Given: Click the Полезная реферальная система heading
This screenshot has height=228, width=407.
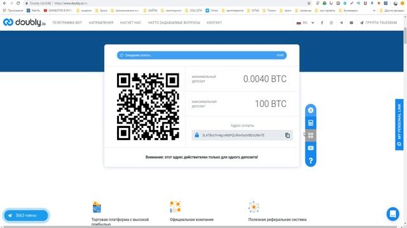Looking at the screenshot, I should [277, 220].
